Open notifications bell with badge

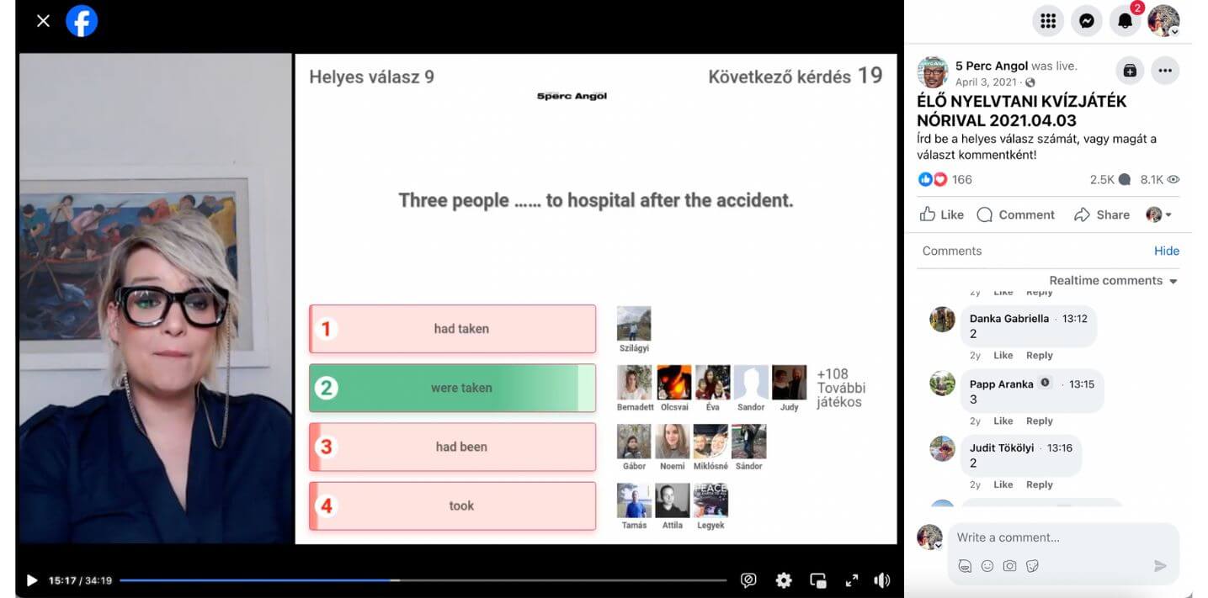tap(1126, 21)
